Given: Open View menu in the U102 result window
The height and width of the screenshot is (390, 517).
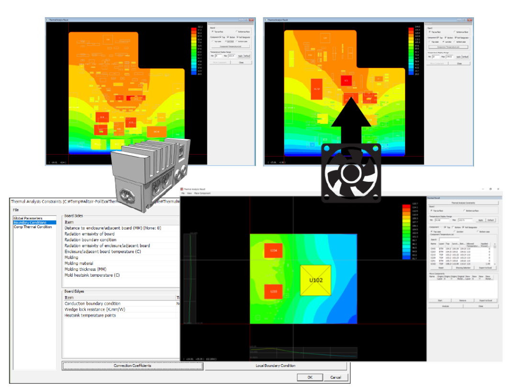Looking at the screenshot, I should click(x=189, y=193).
